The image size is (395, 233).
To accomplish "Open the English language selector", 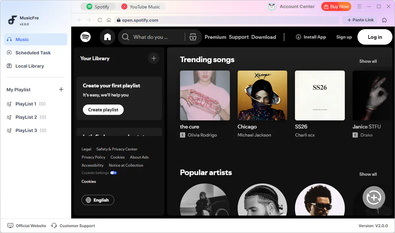I will 98,200.
